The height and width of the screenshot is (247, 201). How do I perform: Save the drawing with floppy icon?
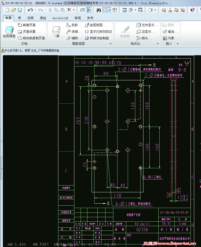pos(20,10)
